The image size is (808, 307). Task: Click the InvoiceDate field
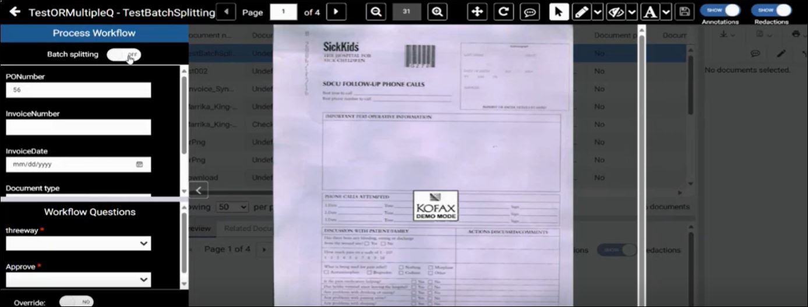coord(78,164)
